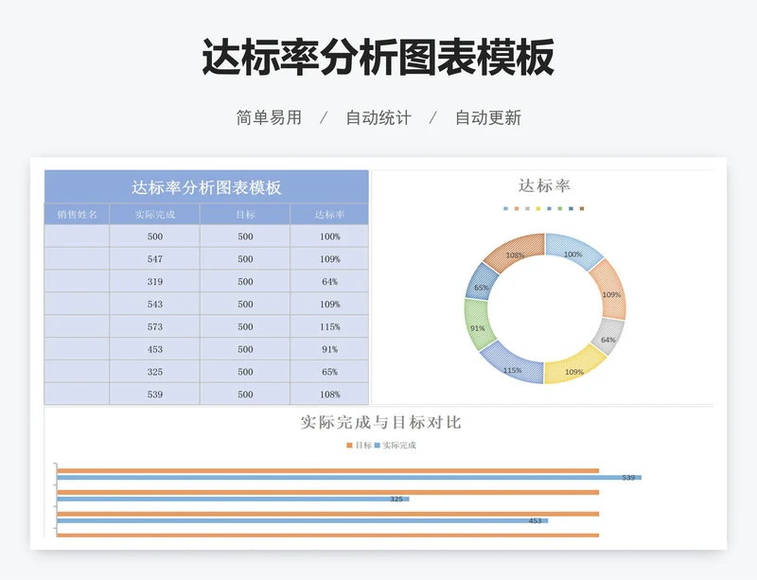
Task: Click the table cell containing 547
Action: tap(154, 259)
